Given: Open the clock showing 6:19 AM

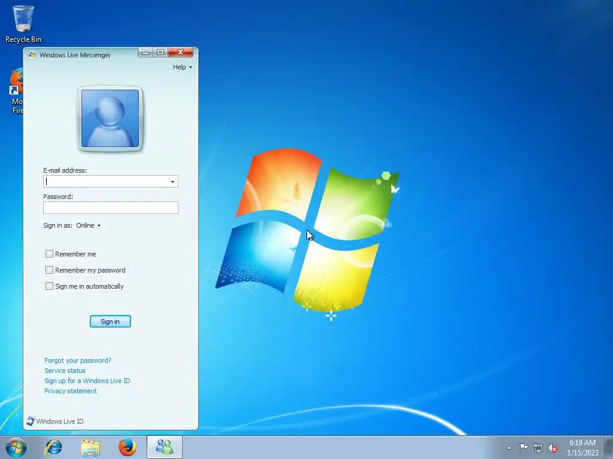Looking at the screenshot, I should [x=582, y=448].
